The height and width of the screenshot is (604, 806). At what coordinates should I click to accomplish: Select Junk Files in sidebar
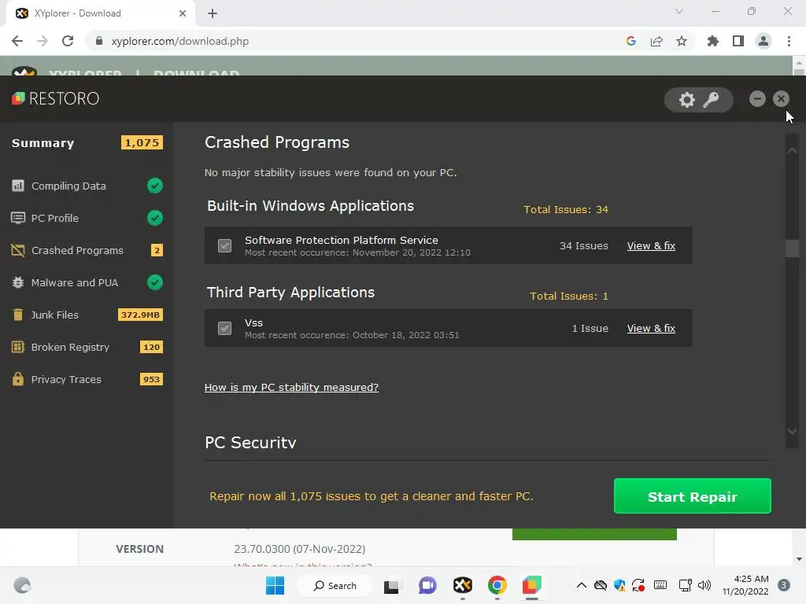tap(54, 315)
